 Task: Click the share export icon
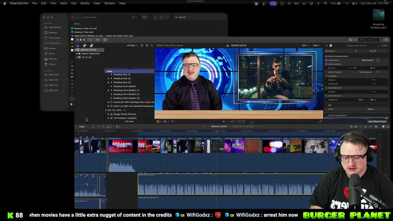(386, 40)
